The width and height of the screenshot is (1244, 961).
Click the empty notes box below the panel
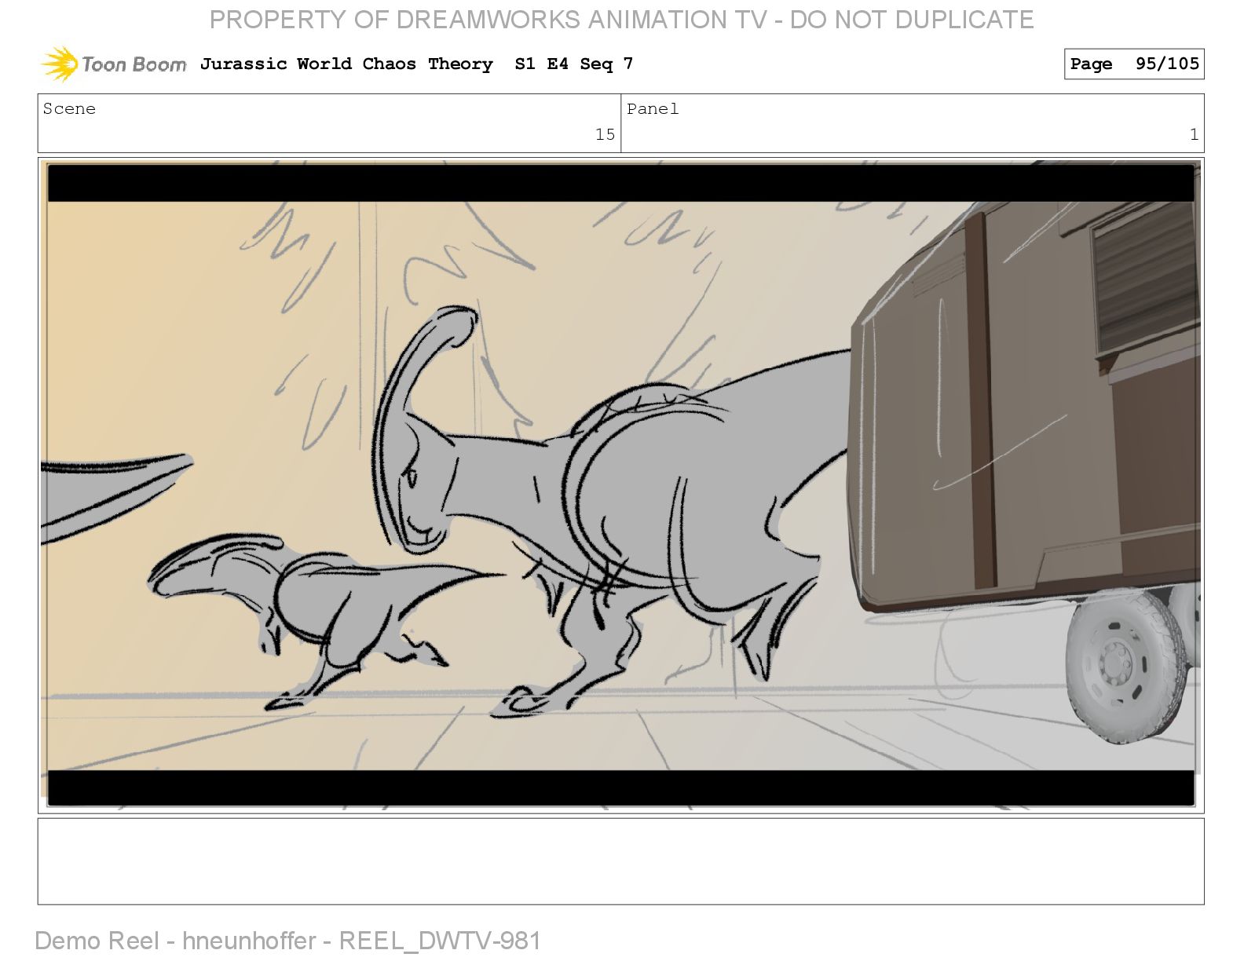point(620,861)
